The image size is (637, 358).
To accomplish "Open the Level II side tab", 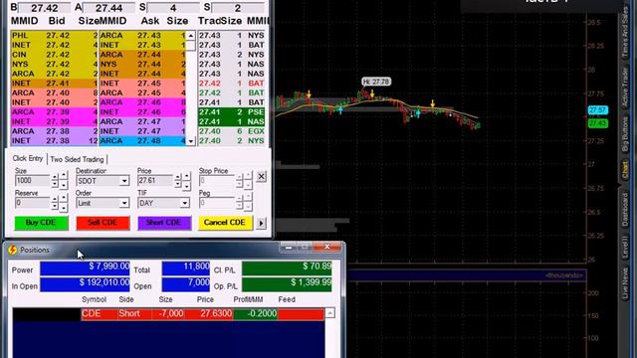I will click(x=625, y=248).
